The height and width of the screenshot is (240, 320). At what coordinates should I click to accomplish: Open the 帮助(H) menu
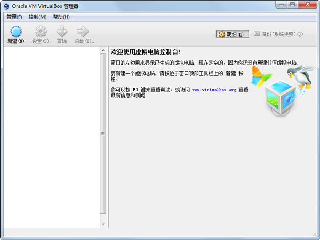(61, 17)
